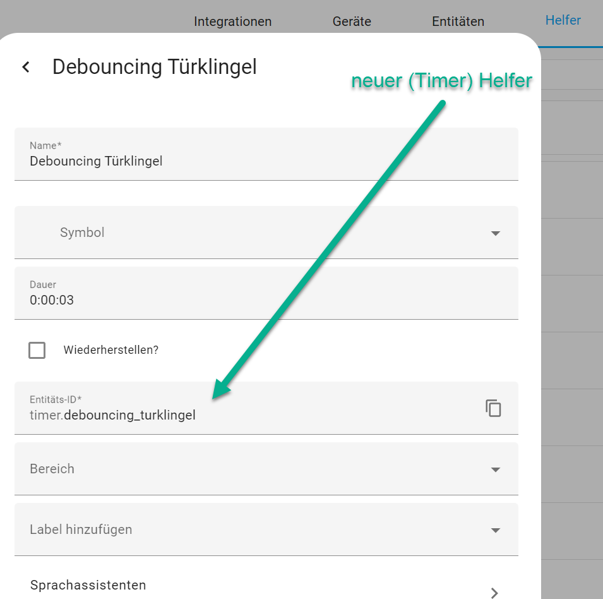Select the Helfer tab

point(563,20)
